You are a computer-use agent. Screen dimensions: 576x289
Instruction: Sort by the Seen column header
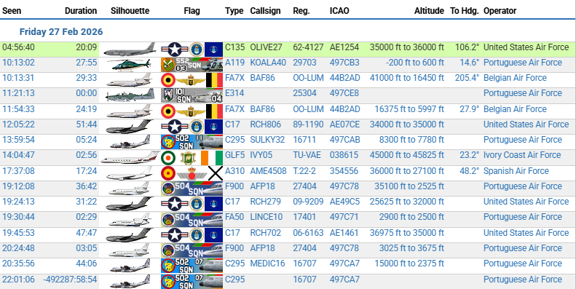[x=12, y=11]
